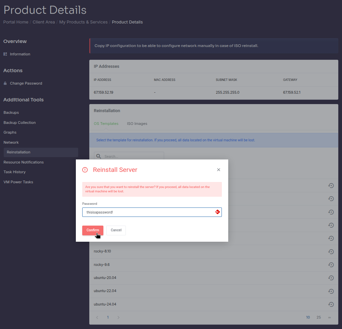Click the reinstall icon for ubuntu-20.04
This screenshot has height=329, width=342.
click(x=331, y=278)
